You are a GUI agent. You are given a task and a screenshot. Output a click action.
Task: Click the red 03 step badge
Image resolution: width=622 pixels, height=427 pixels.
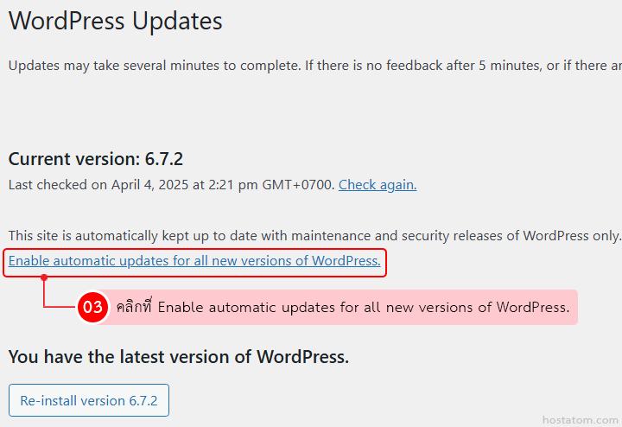coord(92,307)
